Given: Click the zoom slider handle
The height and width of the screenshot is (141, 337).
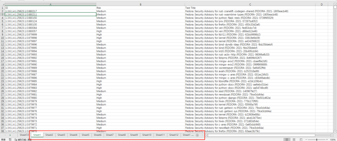Looking at the screenshot, I should 317,140.
